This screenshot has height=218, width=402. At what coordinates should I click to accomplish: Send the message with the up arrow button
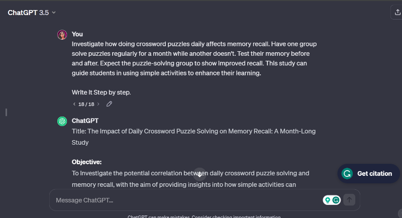coord(349,200)
